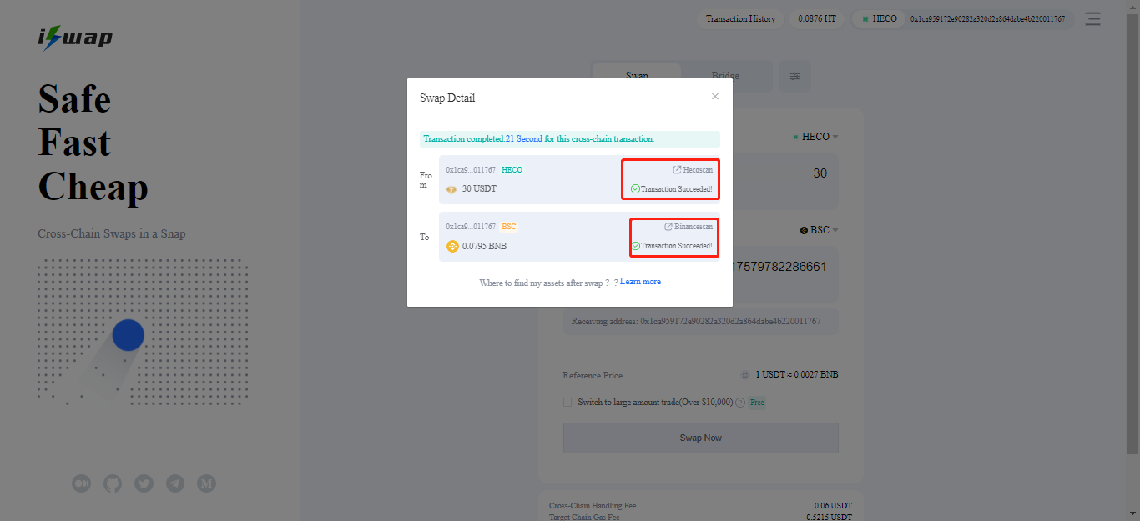1140x521 pixels.
Task: Switch to the Swap tab
Action: click(x=637, y=76)
